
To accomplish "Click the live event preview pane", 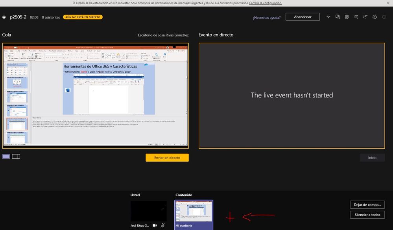I will tap(292, 96).
